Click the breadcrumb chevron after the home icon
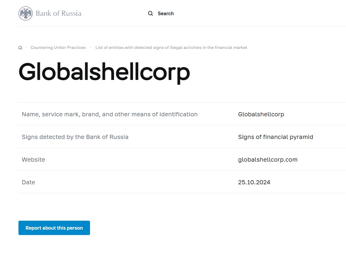 26,47
